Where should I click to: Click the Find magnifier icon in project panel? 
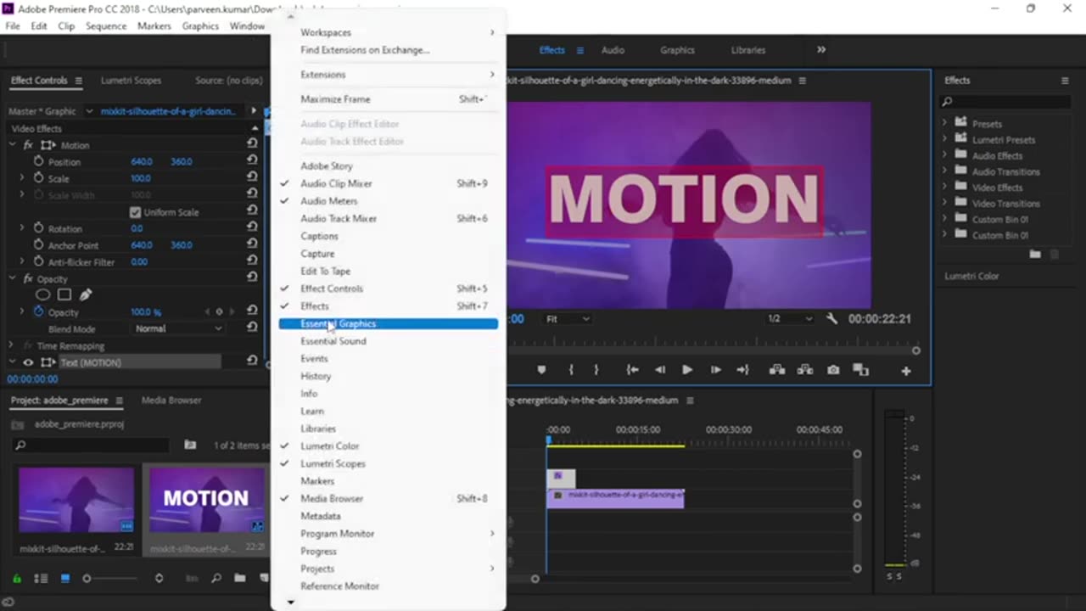pyautogui.click(x=216, y=579)
